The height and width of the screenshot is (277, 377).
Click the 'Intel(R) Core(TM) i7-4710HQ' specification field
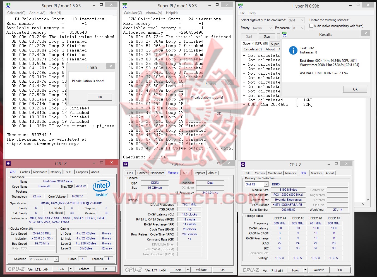[71, 203]
